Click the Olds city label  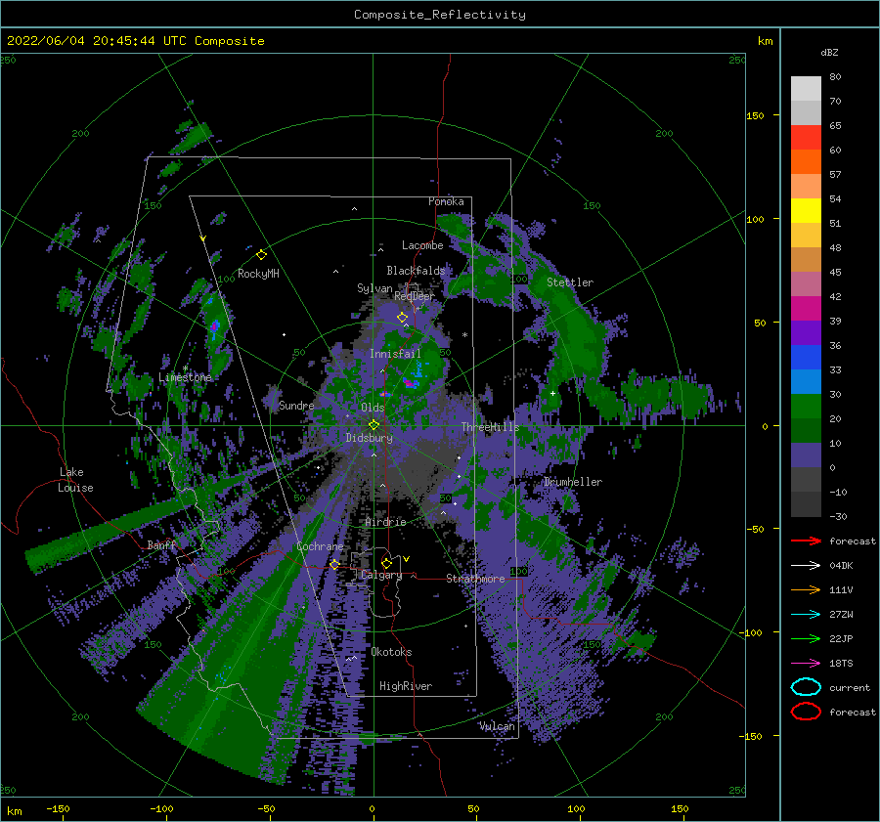[x=373, y=408]
